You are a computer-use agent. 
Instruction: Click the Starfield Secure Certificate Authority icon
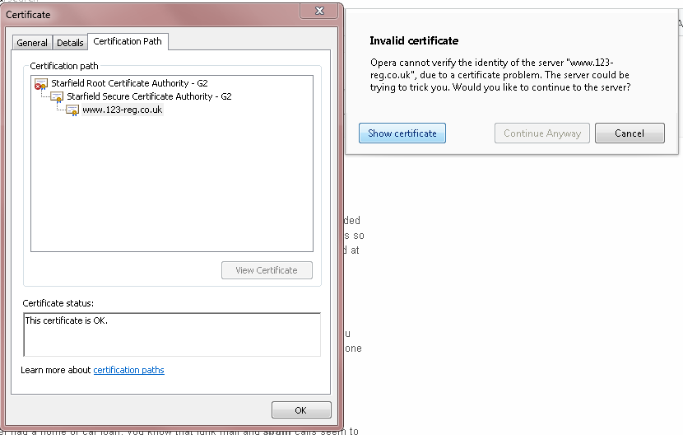tap(57, 97)
